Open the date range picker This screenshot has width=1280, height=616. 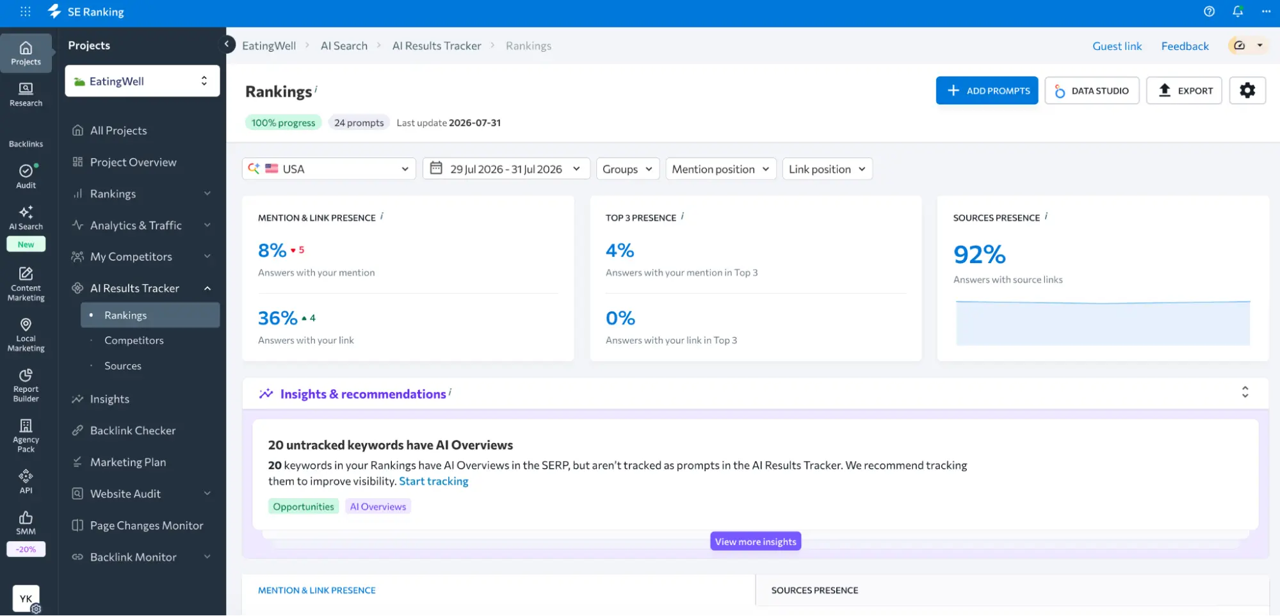pos(506,169)
